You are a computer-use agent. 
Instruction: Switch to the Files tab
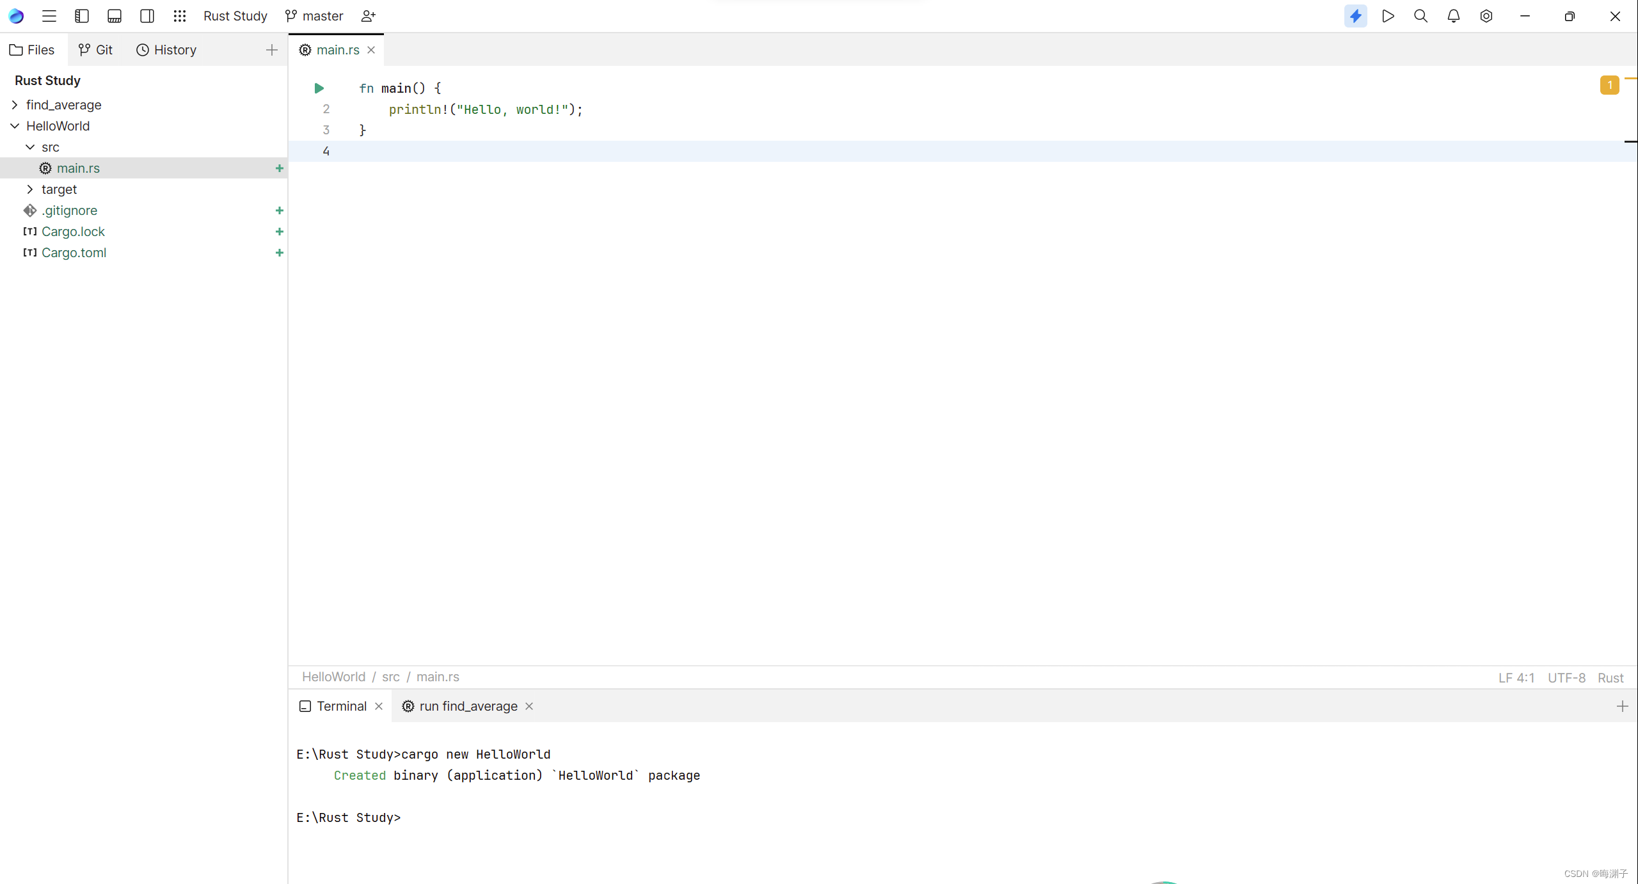coord(33,50)
